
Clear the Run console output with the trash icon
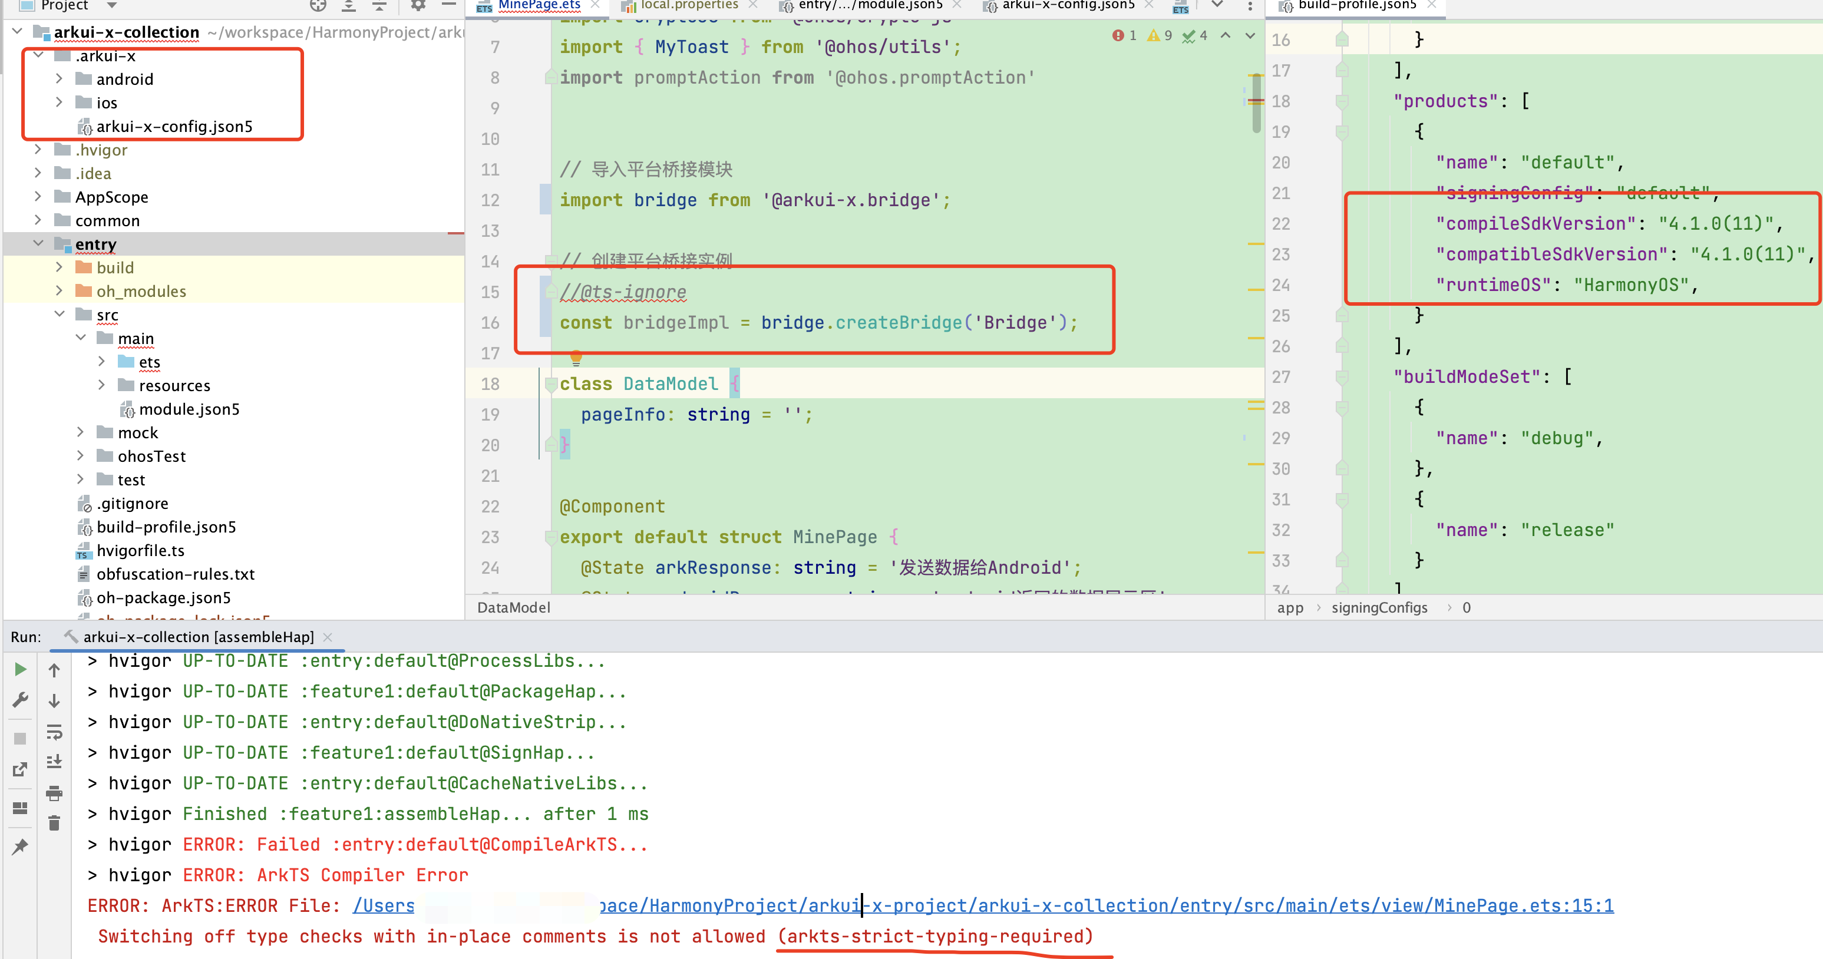(54, 822)
